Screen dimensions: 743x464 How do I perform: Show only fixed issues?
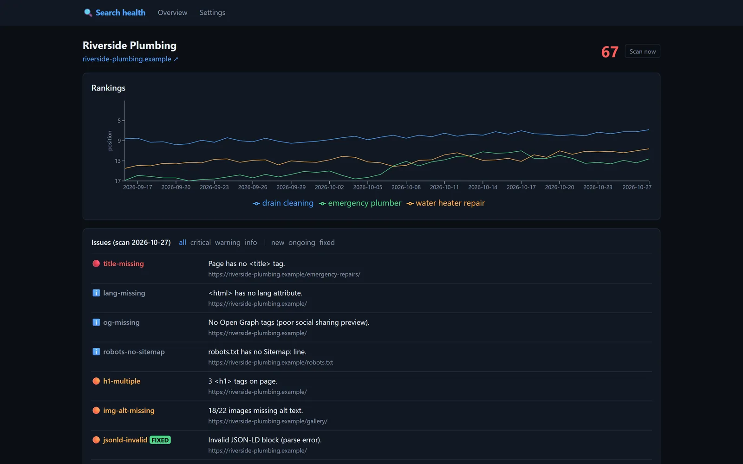pos(327,243)
